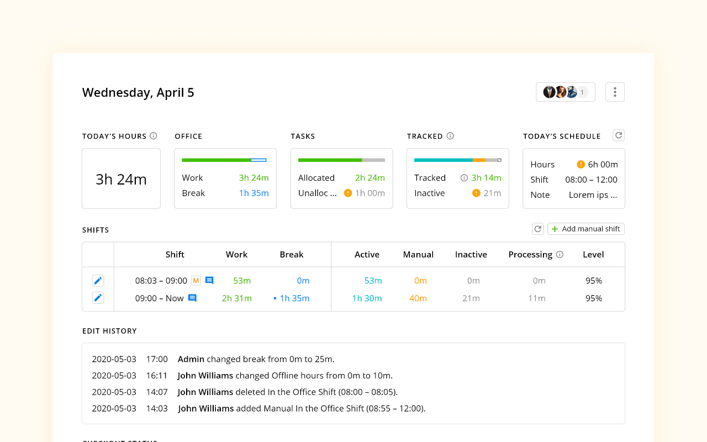Open comment on 08:03 – 09:00 shift

(209, 281)
